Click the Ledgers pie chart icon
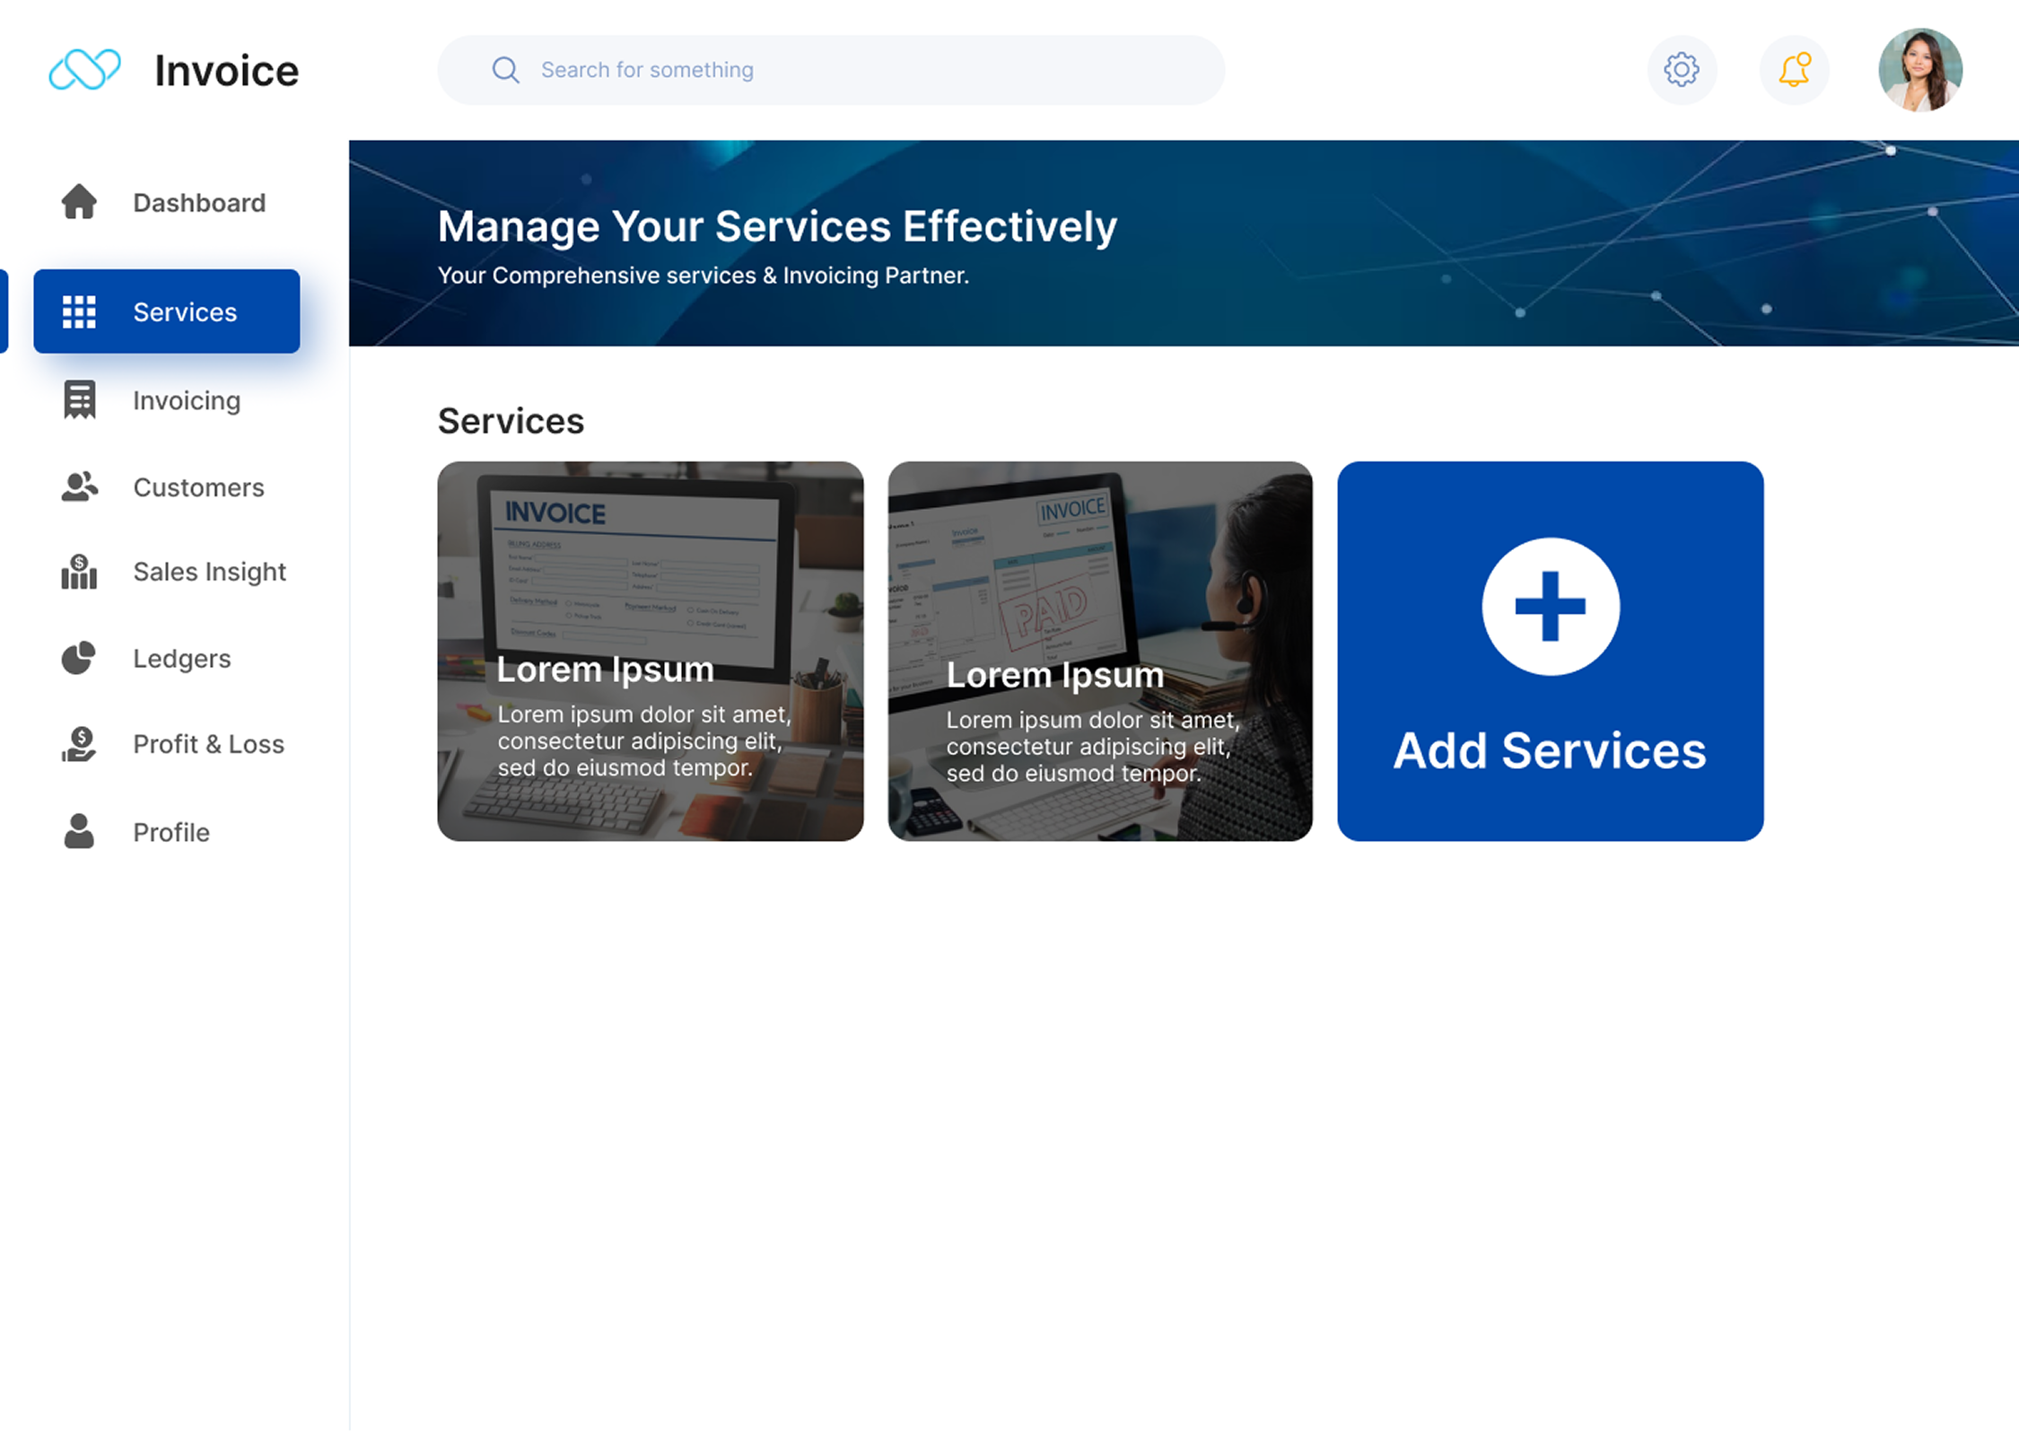2019x1436 pixels. (x=79, y=658)
